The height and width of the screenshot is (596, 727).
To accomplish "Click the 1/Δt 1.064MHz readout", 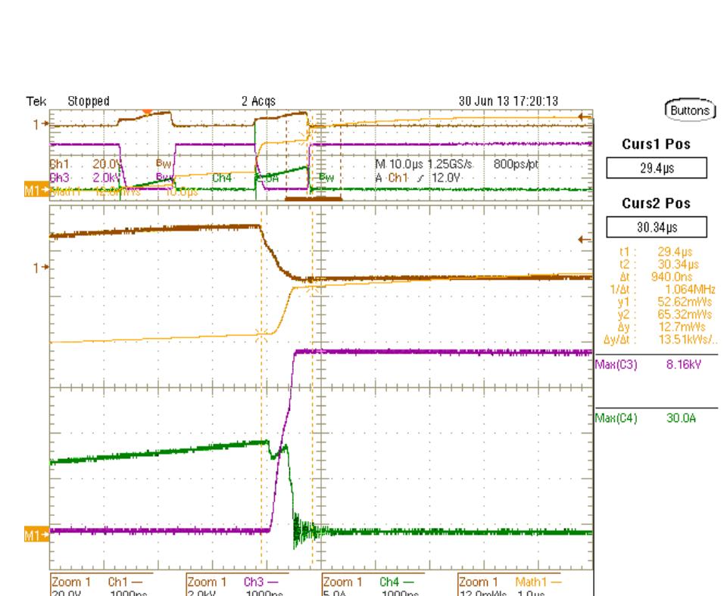I will point(663,290).
